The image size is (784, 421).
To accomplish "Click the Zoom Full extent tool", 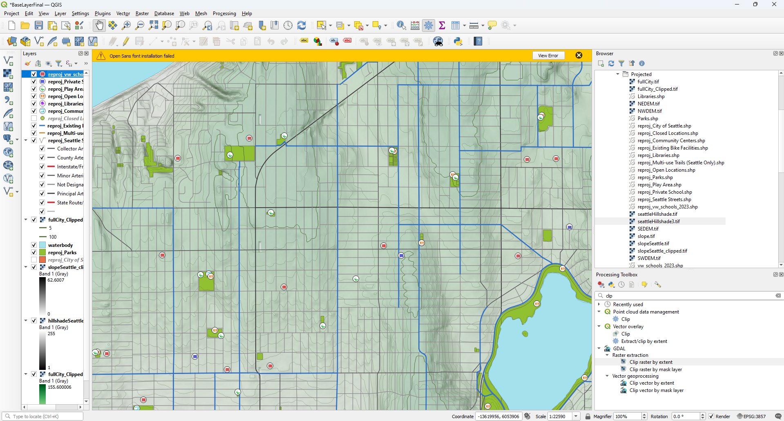I will pyautogui.click(x=153, y=26).
